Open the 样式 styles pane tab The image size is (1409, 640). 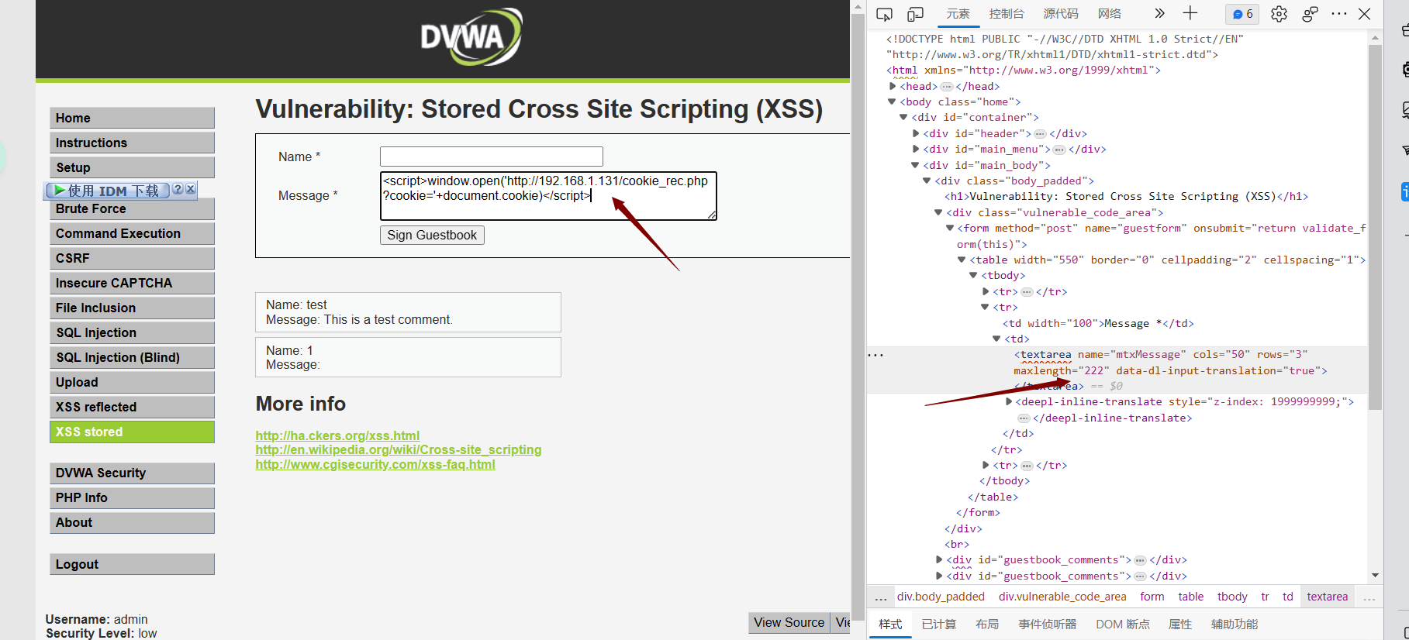890,625
